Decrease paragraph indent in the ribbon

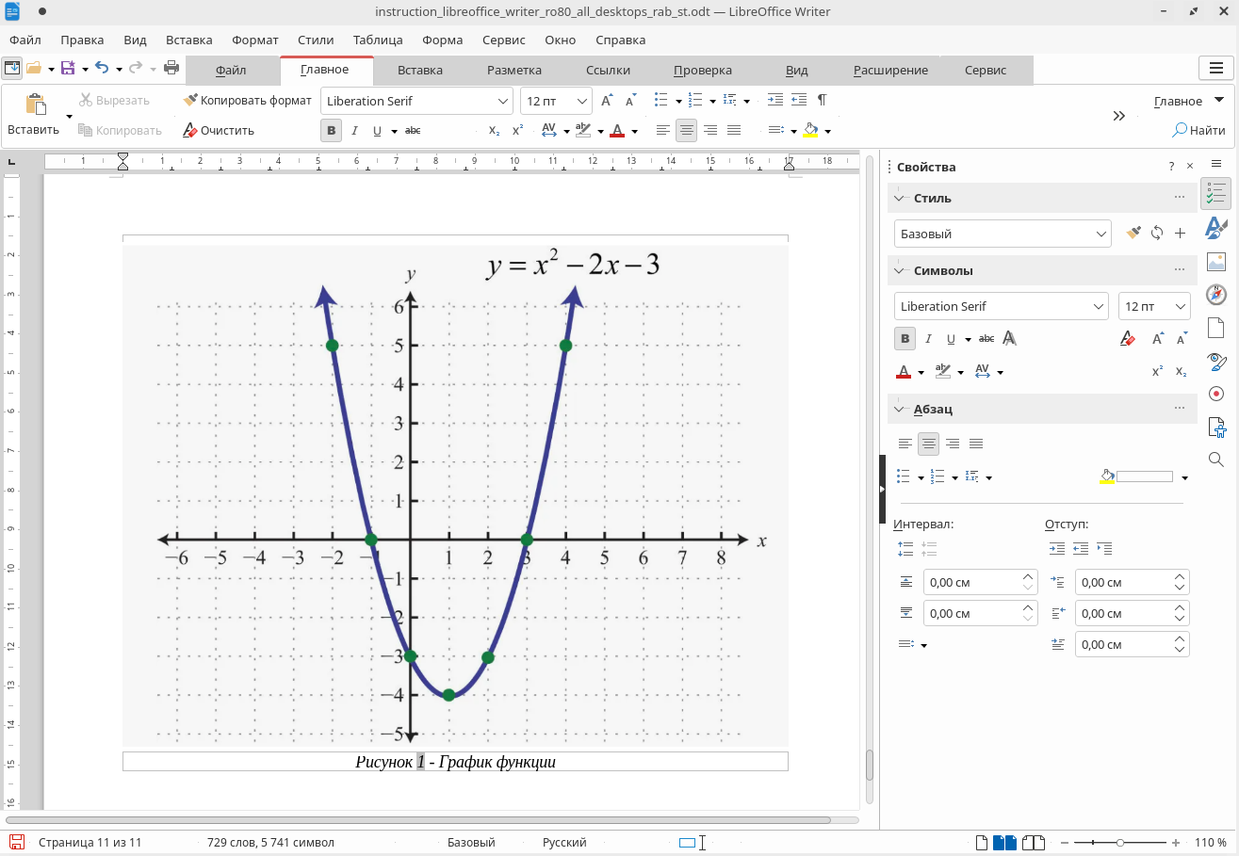(798, 101)
